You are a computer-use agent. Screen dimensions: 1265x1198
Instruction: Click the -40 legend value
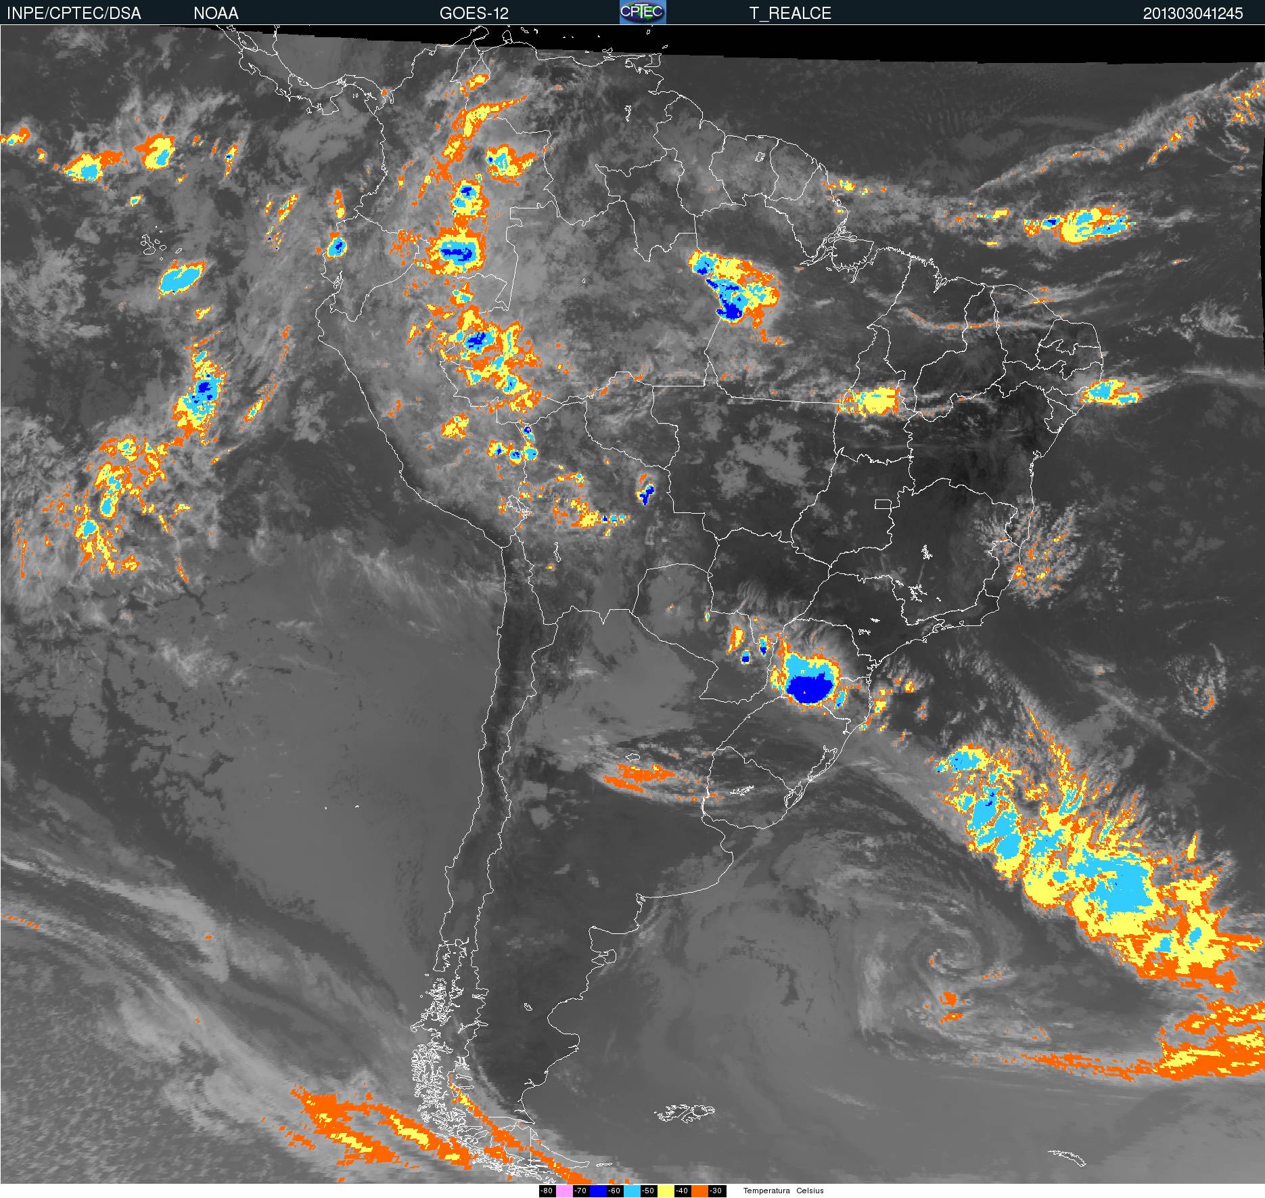tap(683, 1191)
